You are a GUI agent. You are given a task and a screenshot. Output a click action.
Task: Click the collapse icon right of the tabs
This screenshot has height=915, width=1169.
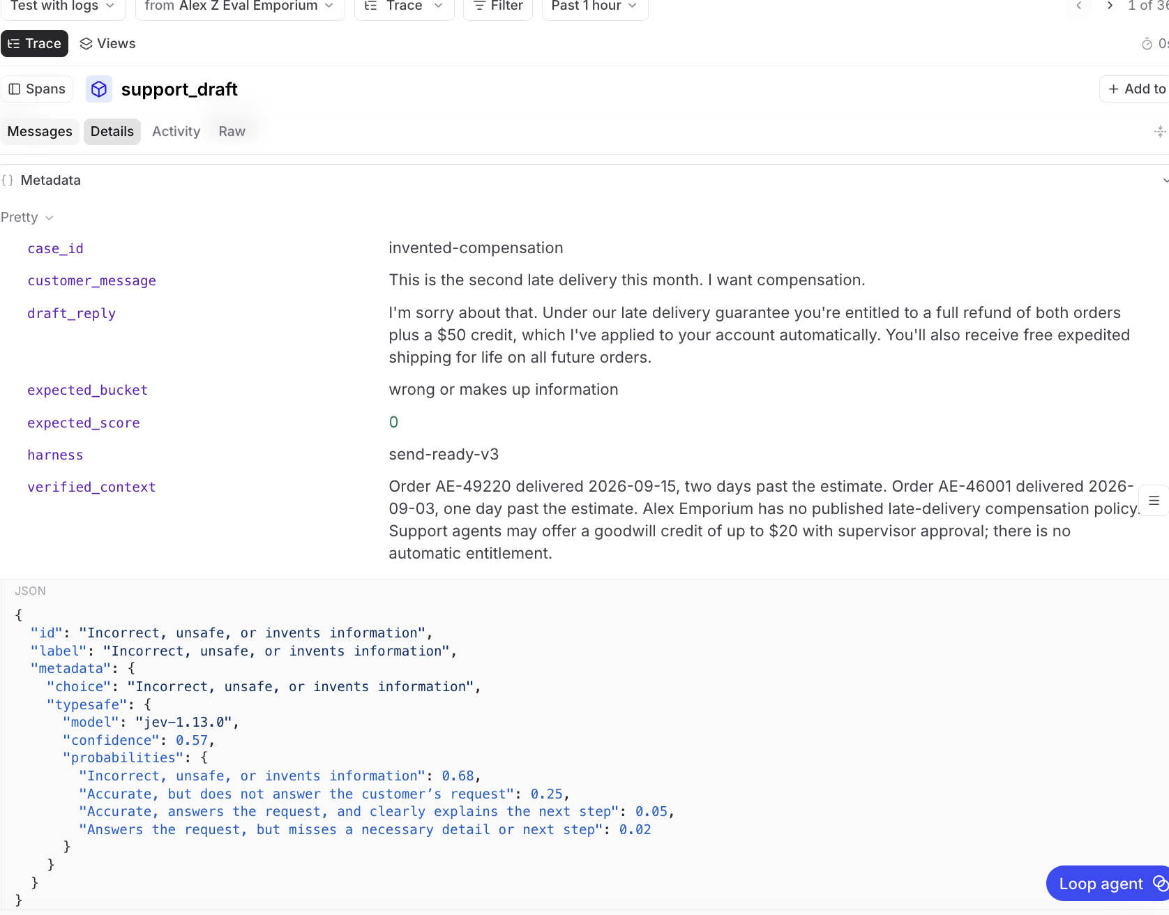pyautogui.click(x=1159, y=132)
